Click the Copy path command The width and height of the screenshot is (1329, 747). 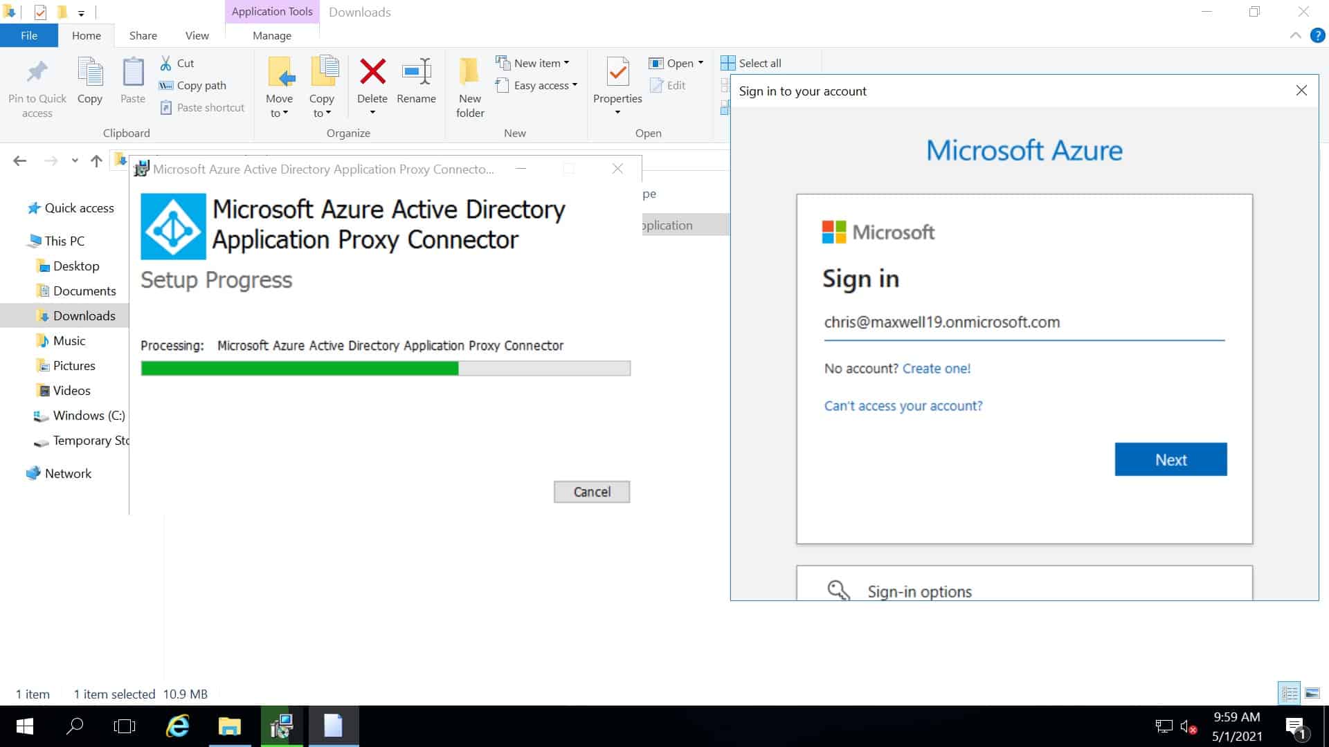click(192, 85)
